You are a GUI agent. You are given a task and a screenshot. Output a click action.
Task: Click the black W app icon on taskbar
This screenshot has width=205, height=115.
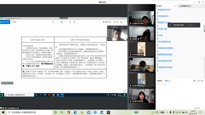109,112
